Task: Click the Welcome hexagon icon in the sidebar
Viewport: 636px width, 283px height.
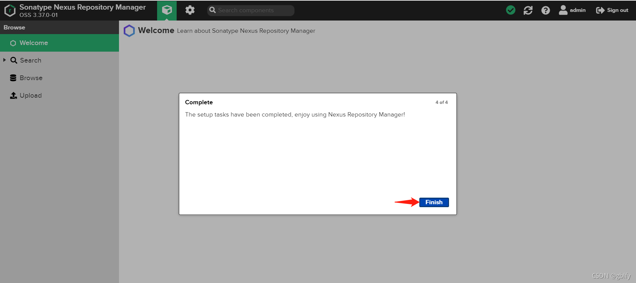Action: tap(13, 43)
